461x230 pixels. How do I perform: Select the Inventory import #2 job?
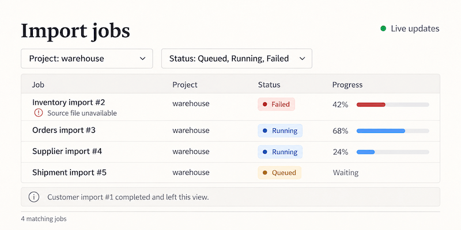[69, 102]
